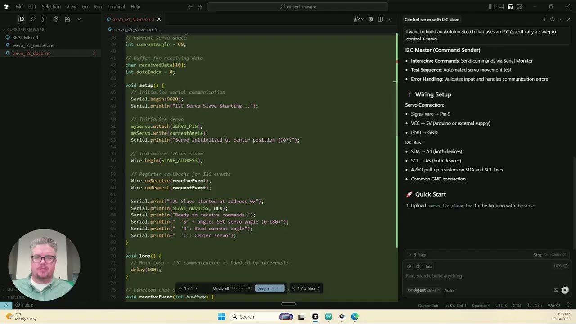Image resolution: width=576 pixels, height=324 pixels.
Task: Open the cube-shaped sidebar view icon
Action: tap(56, 19)
